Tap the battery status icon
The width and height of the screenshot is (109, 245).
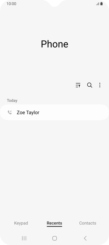[102, 4]
